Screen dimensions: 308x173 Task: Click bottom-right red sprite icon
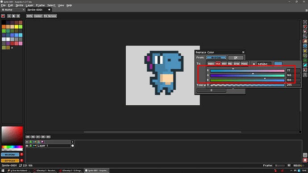305,160
